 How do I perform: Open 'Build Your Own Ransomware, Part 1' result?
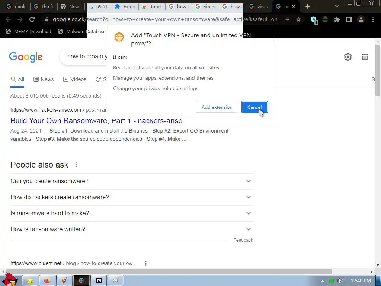[x=96, y=121]
